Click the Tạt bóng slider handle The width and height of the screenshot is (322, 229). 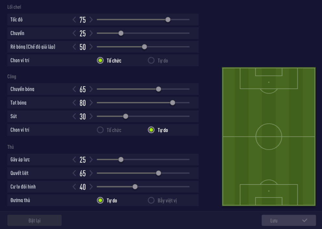[x=173, y=103]
